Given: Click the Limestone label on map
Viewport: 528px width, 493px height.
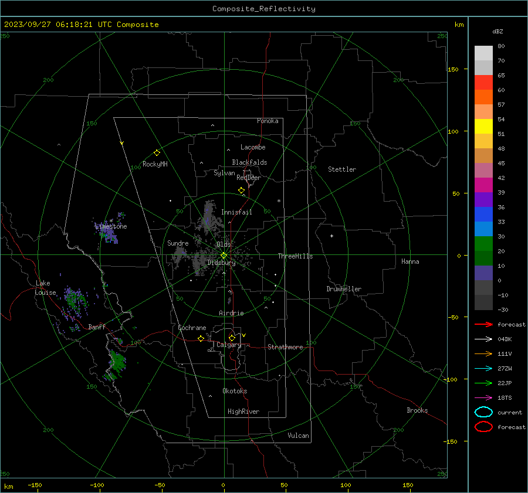Looking at the screenshot, I should [111, 226].
